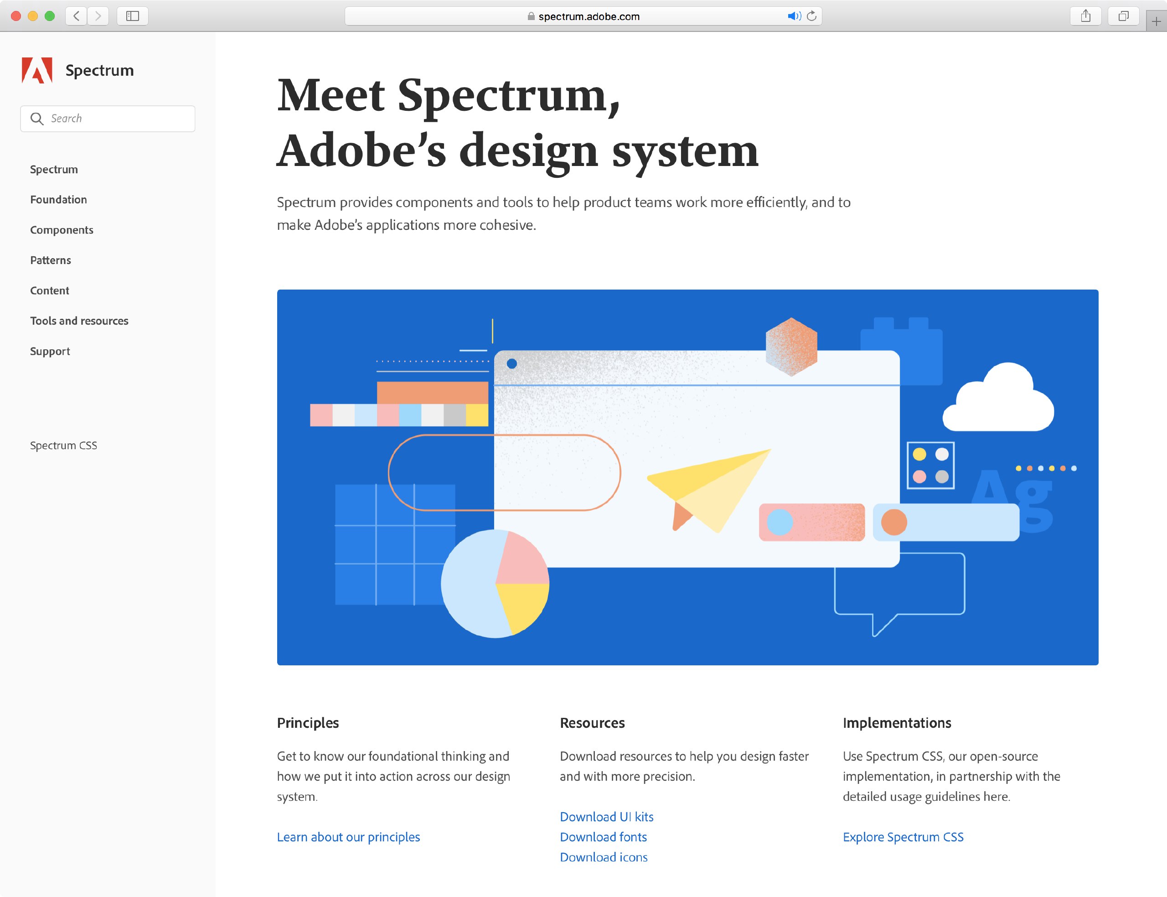
Task: Follow Download fonts link
Action: pos(604,837)
